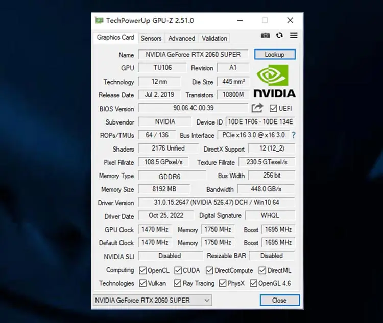Click the NVIDIA logo
Image resolution: width=383 pixels, height=323 pixels.
[x=274, y=81]
